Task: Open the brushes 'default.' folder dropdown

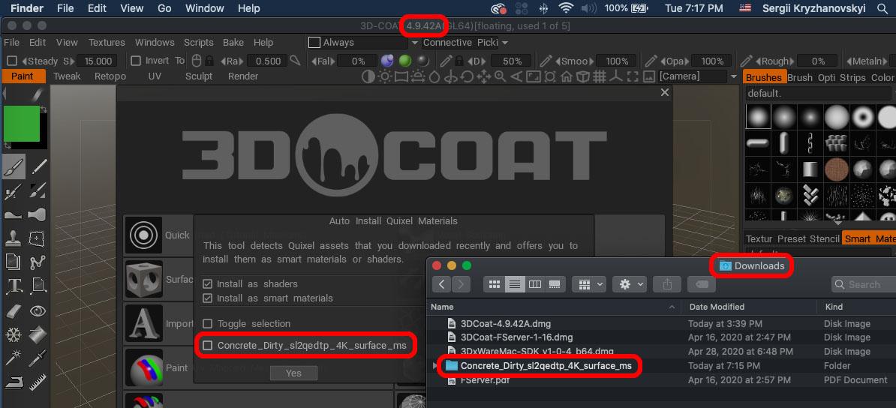Action: pyautogui.click(x=820, y=93)
